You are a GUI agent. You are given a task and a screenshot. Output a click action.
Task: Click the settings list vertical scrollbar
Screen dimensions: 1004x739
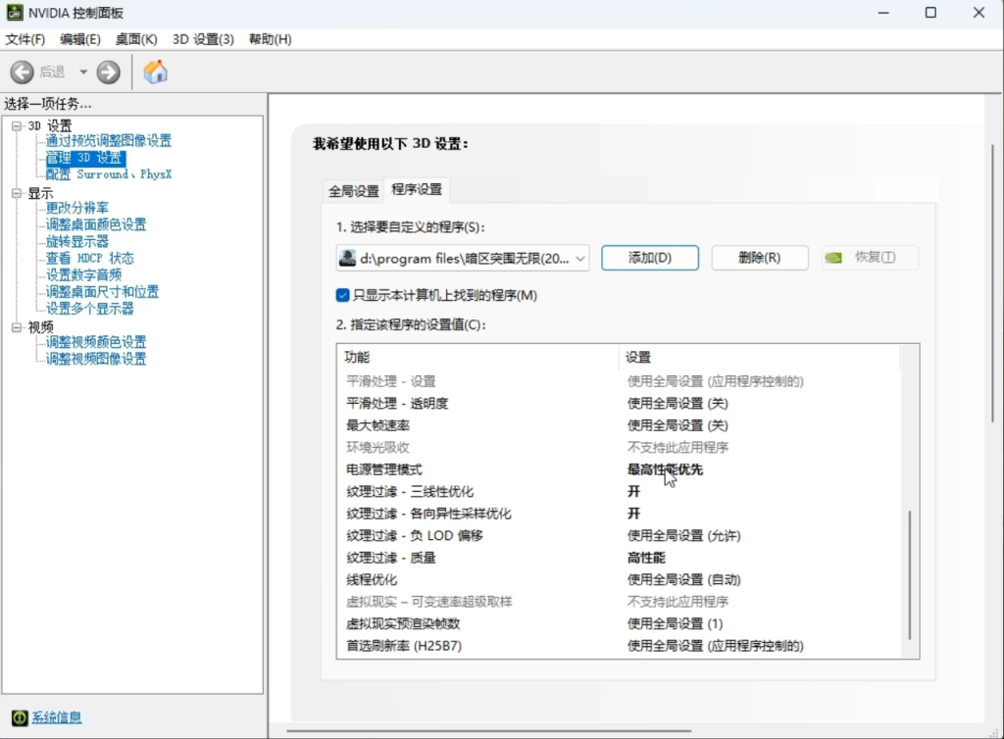910,574
